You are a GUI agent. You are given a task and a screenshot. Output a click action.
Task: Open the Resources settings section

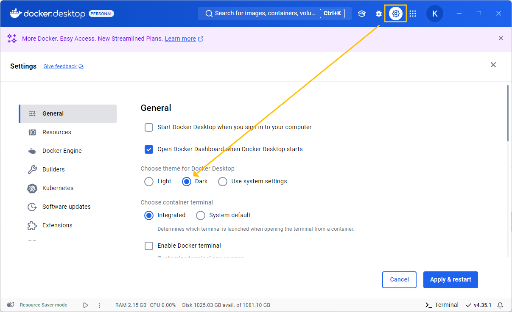point(68,132)
